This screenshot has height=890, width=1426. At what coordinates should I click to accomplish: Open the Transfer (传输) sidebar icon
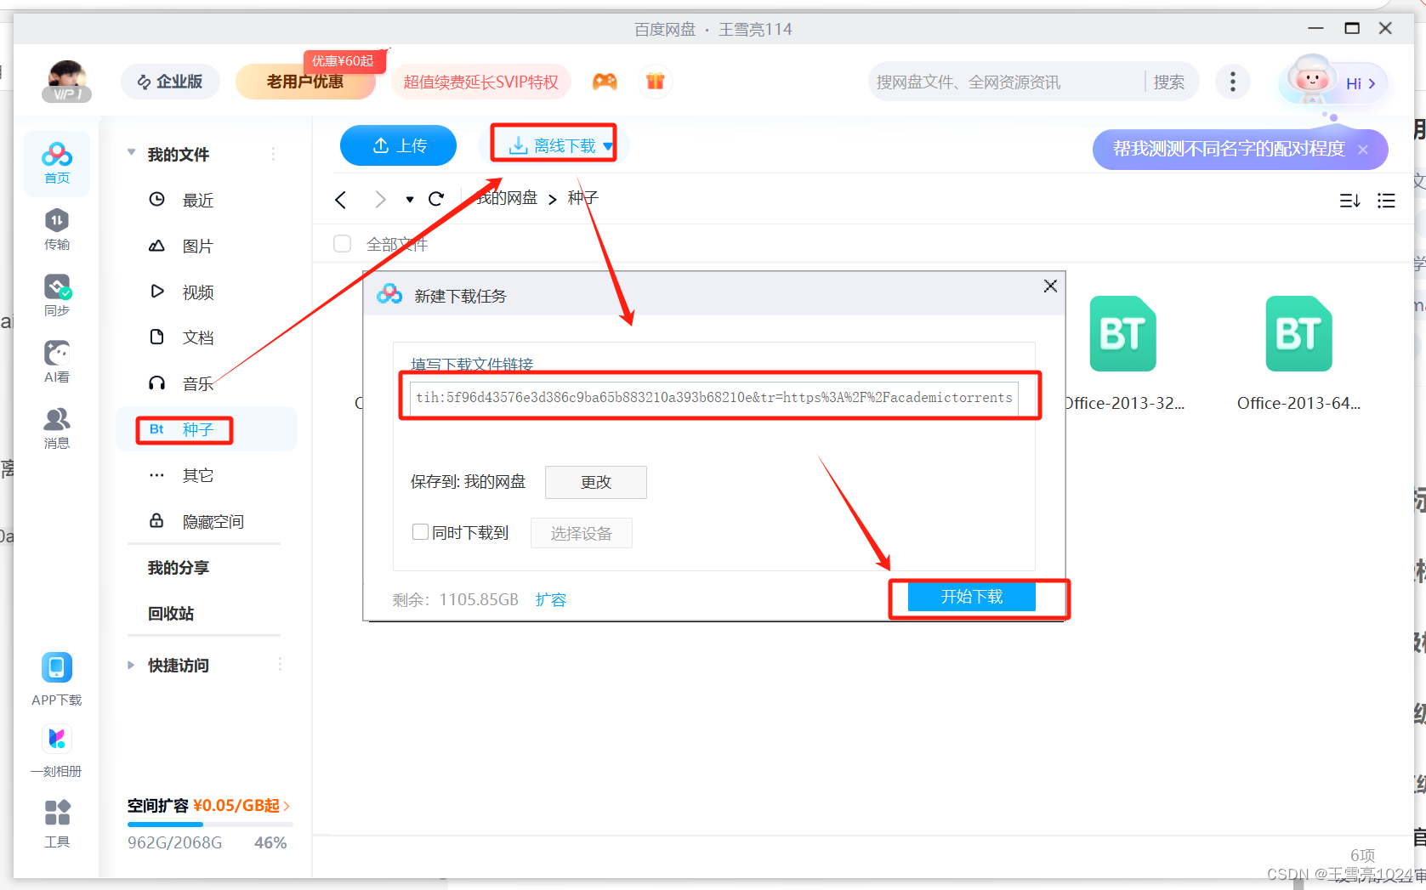point(57,230)
